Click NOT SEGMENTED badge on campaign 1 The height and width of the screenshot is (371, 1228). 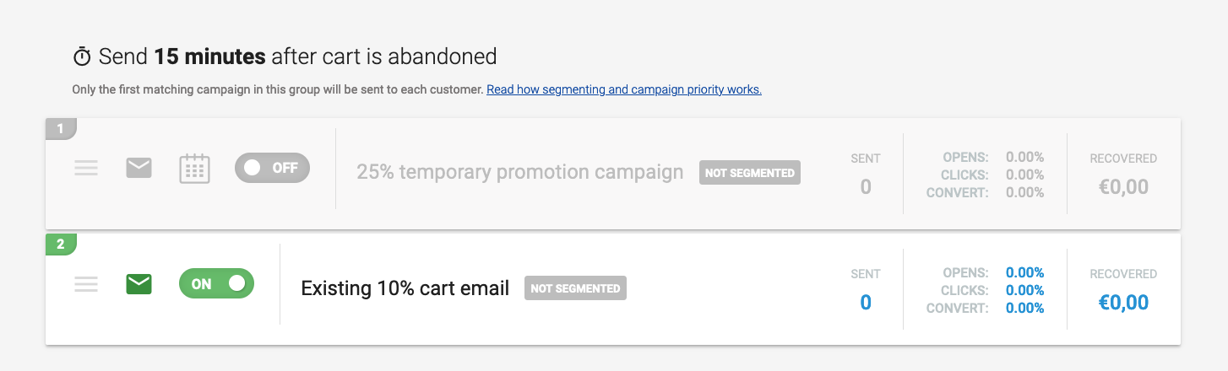click(x=749, y=173)
